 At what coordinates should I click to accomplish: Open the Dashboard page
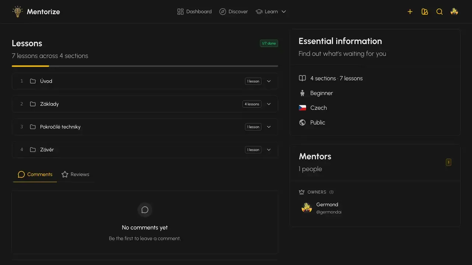(194, 11)
